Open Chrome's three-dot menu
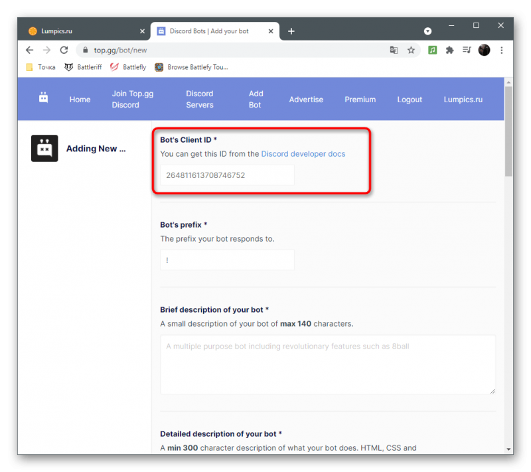531x472 pixels. click(x=502, y=50)
